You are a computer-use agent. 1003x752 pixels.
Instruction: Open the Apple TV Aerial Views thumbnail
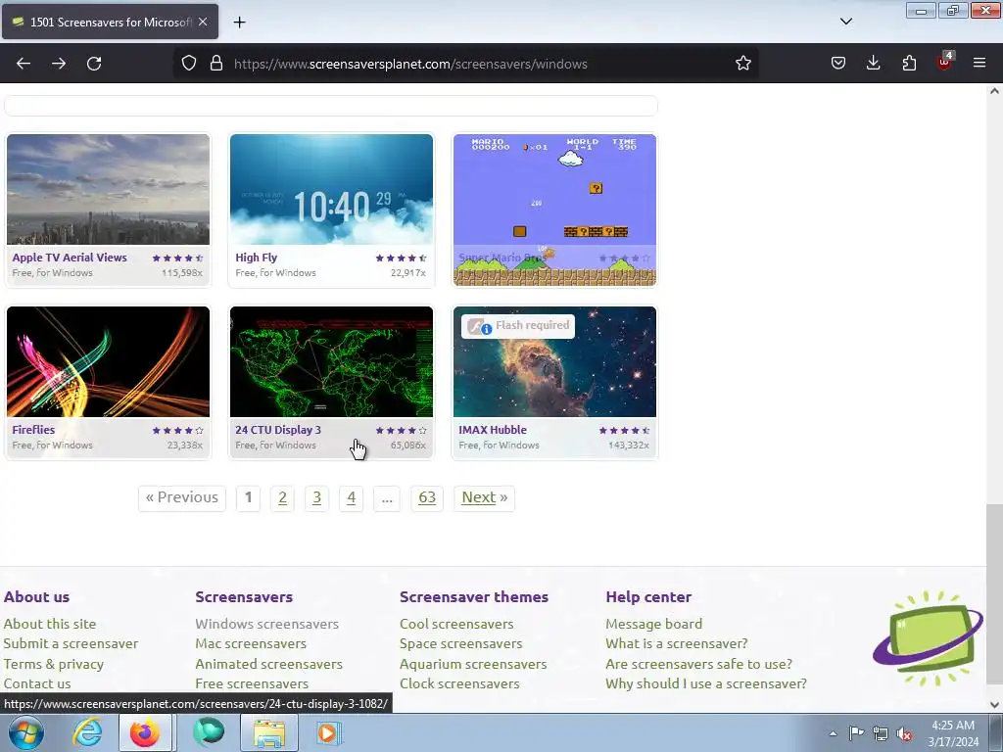click(x=108, y=189)
